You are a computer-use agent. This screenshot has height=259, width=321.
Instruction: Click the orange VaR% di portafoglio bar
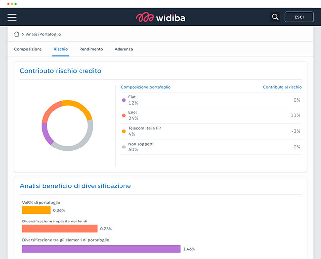click(36, 210)
